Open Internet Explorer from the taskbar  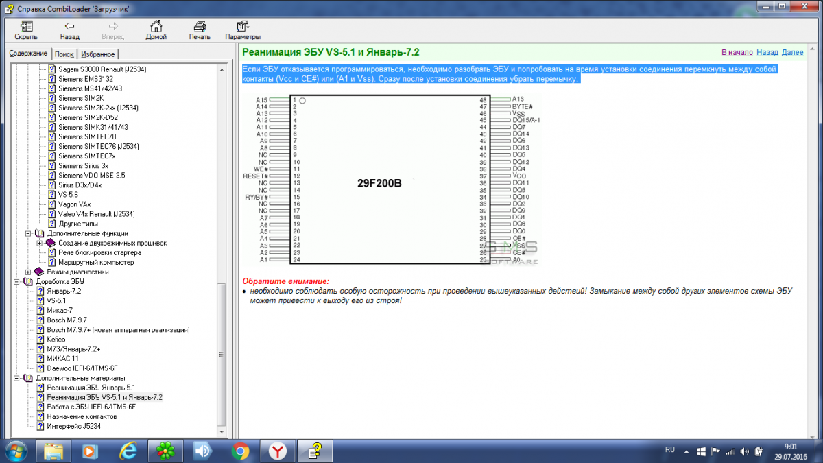128,451
